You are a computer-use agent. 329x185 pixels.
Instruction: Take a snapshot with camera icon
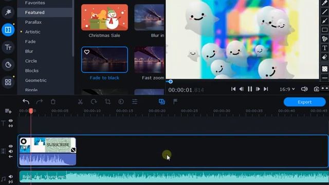(316, 89)
